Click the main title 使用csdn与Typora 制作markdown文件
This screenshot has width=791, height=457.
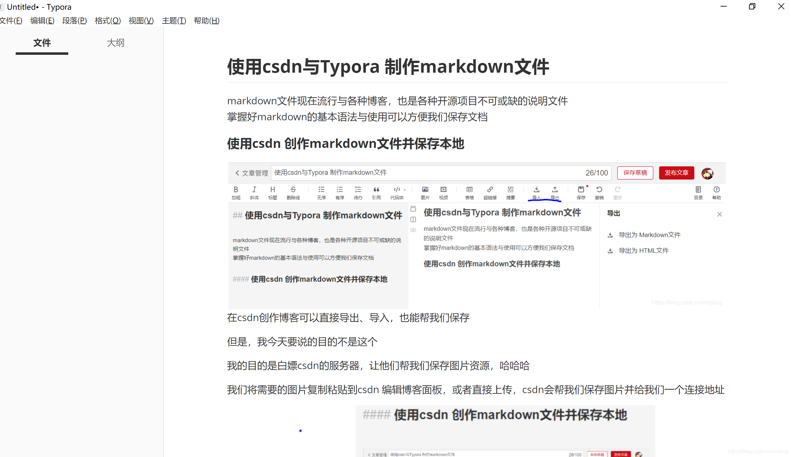point(388,66)
